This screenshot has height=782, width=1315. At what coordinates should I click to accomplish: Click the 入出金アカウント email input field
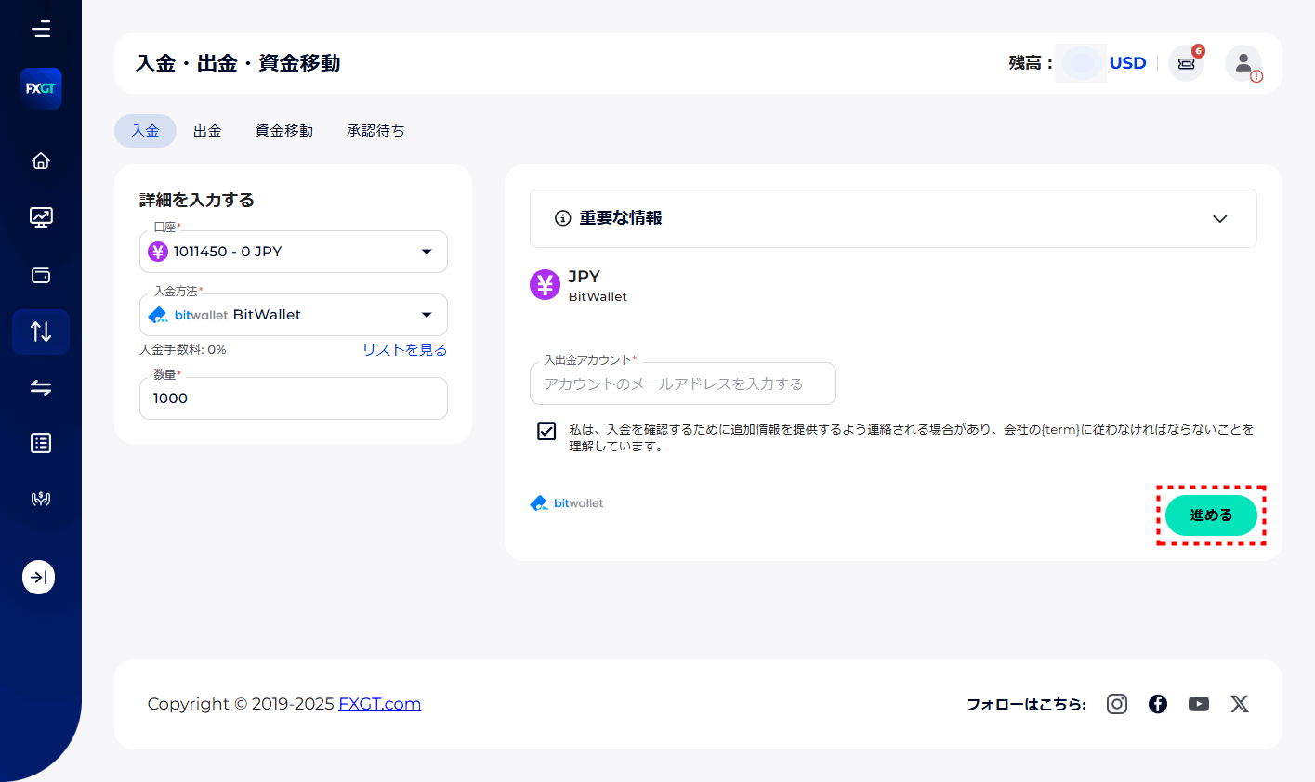click(x=683, y=384)
